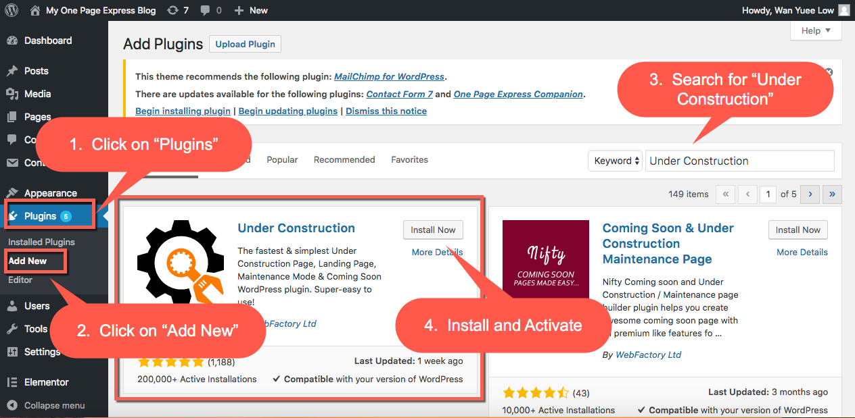Switch to the Popular tab
855x418 pixels.
282,160
